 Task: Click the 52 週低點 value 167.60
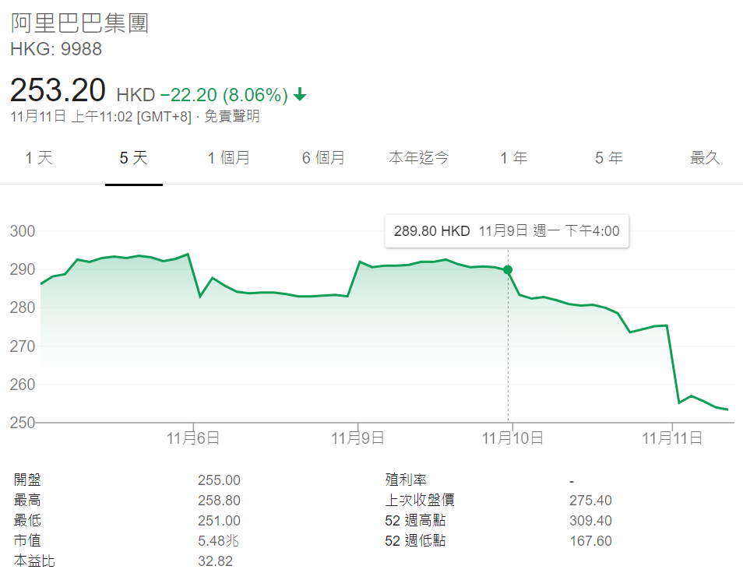coord(590,541)
